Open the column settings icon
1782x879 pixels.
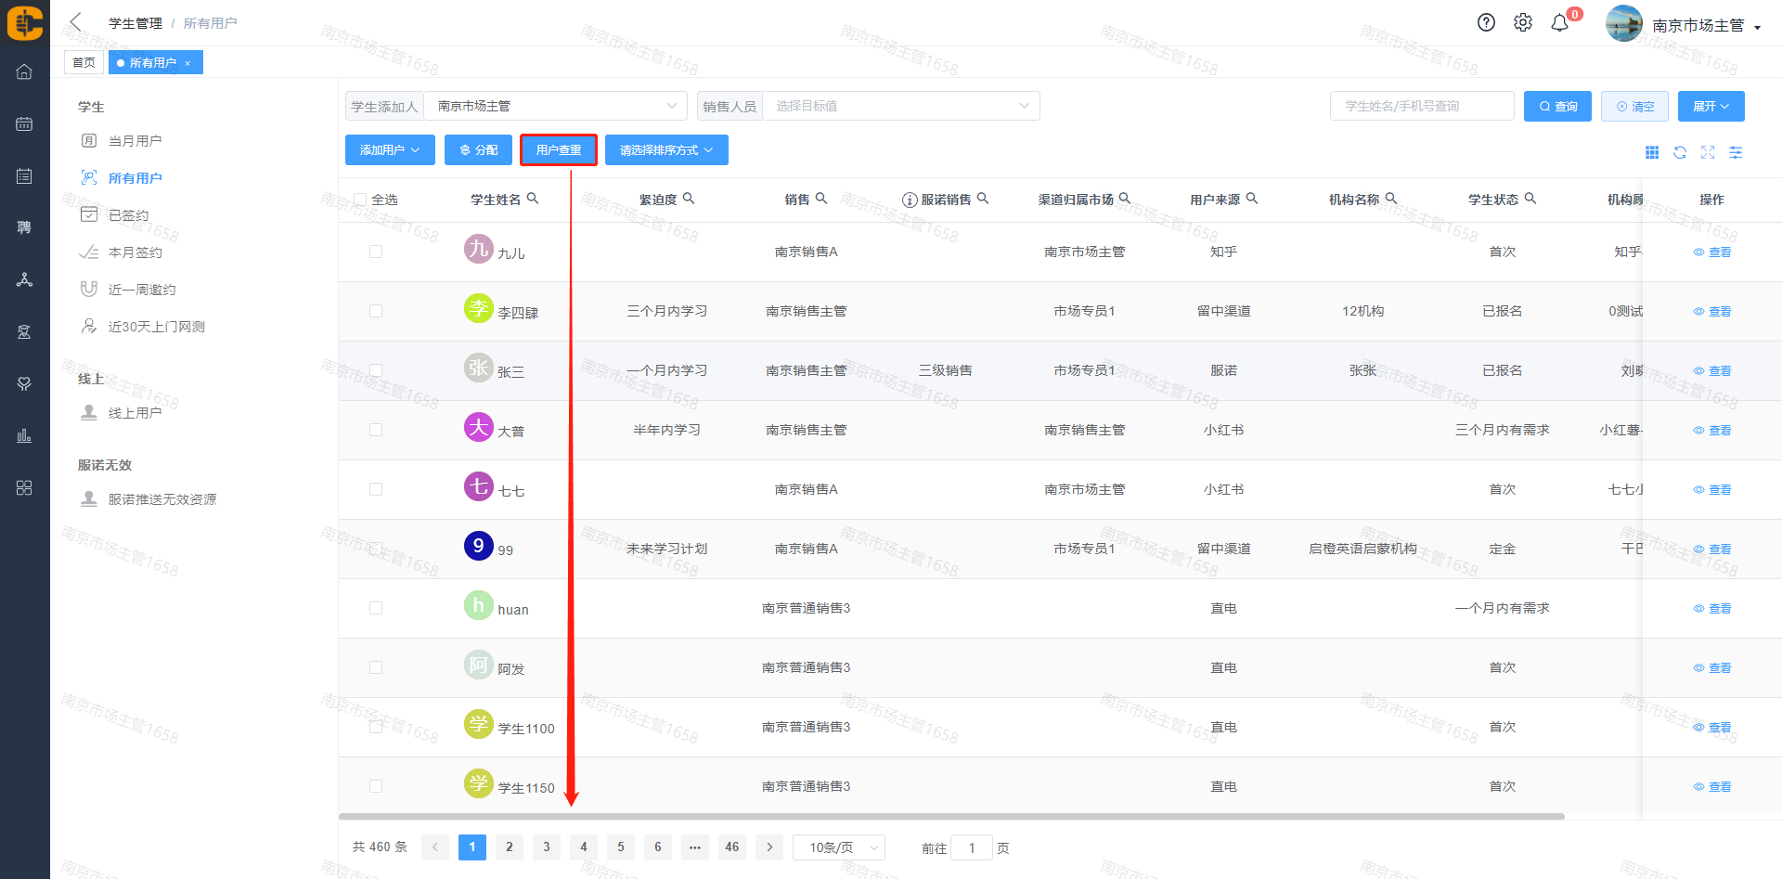[x=1736, y=152]
